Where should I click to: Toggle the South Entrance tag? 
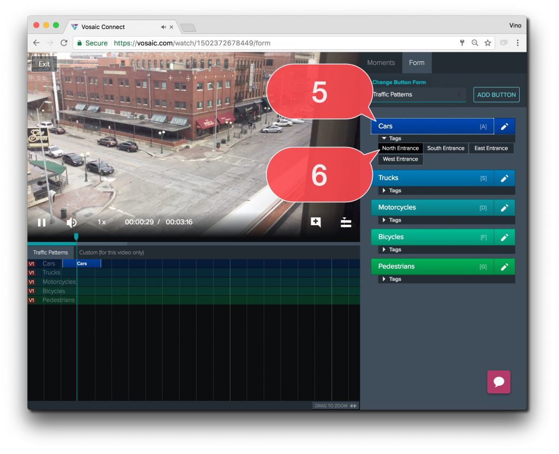pos(445,148)
